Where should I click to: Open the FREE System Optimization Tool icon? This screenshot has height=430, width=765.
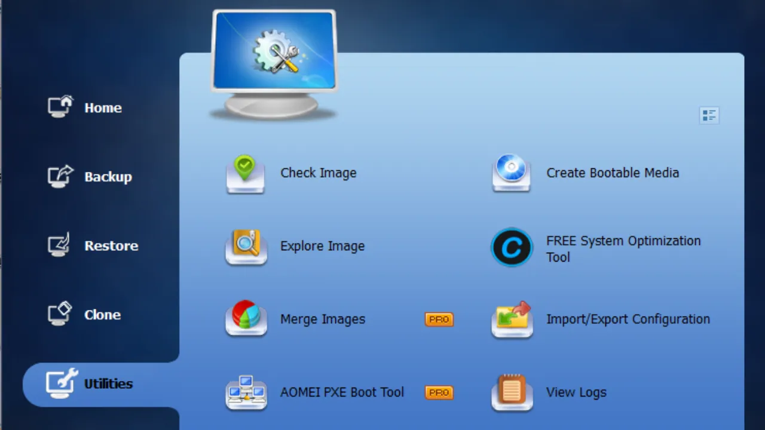pyautogui.click(x=512, y=247)
